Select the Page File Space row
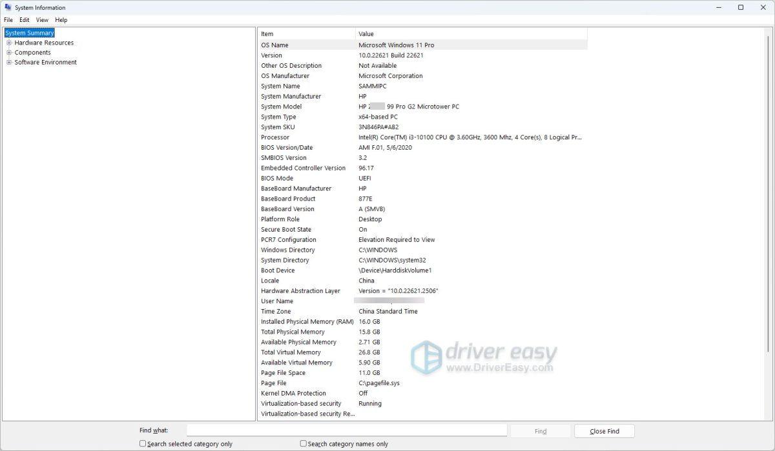This screenshot has width=775, height=451. (423, 373)
